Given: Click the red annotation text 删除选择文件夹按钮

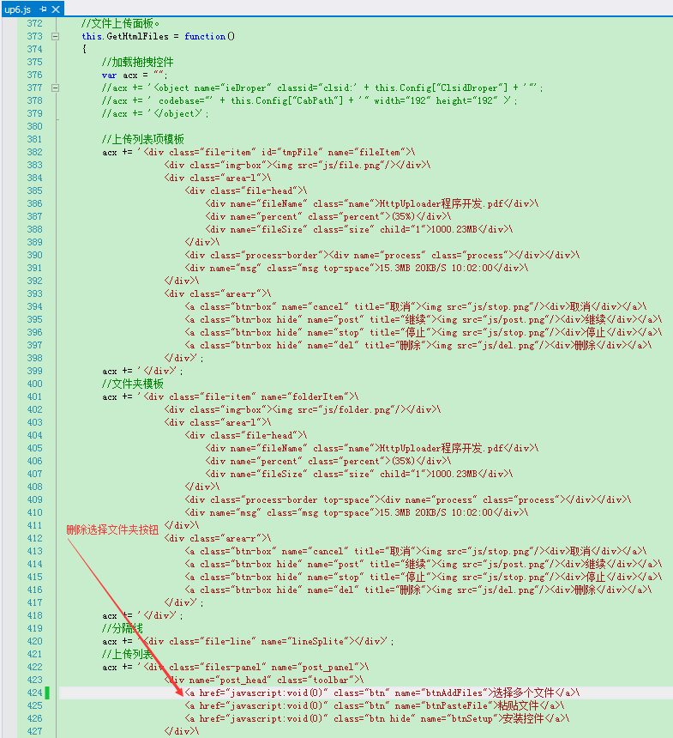Looking at the screenshot, I should point(112,530).
